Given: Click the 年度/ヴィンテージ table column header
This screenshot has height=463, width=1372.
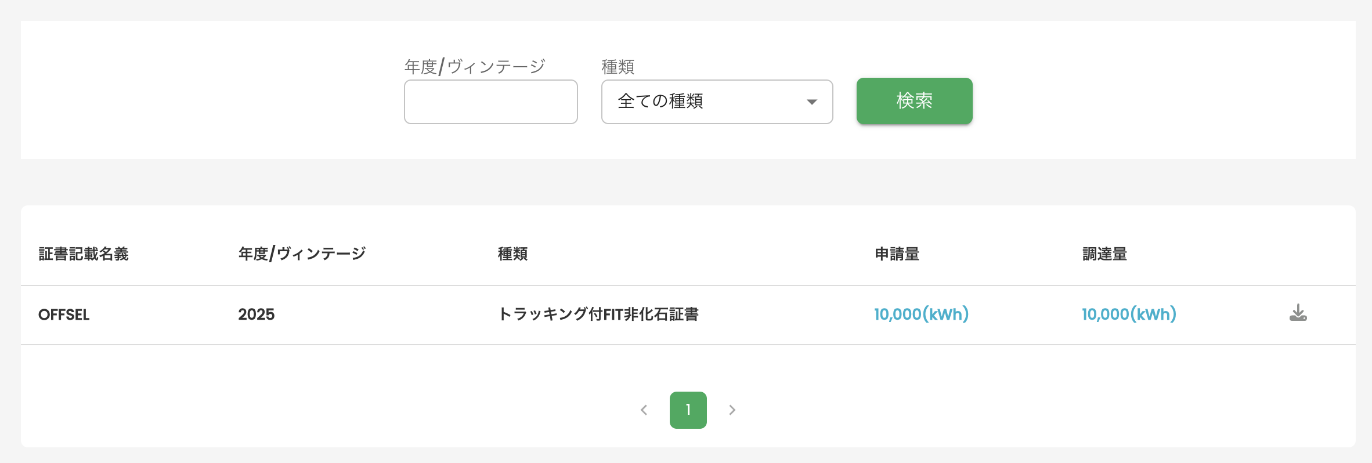Looking at the screenshot, I should coord(302,254).
